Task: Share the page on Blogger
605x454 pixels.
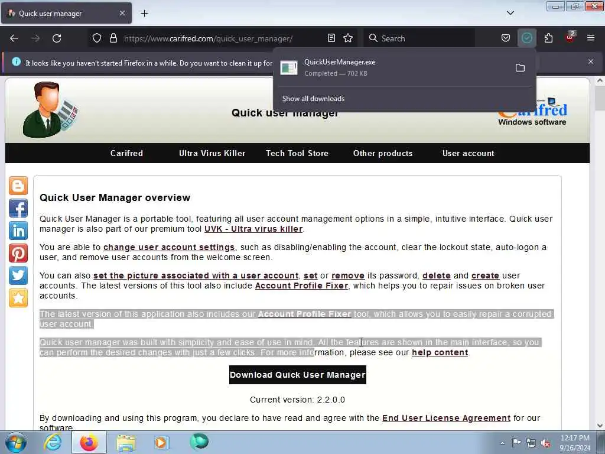Action: click(18, 186)
